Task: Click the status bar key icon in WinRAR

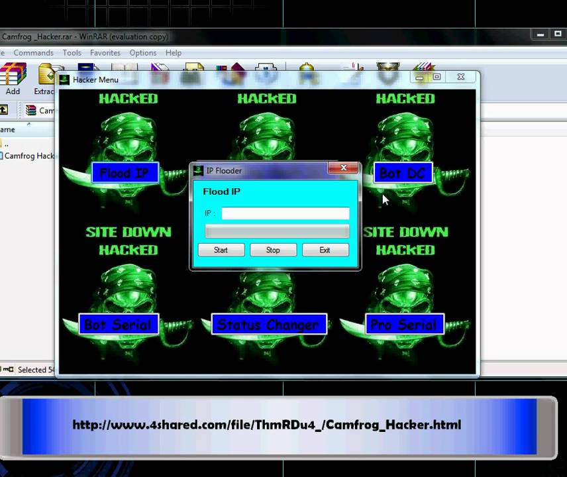Action: click(7, 369)
